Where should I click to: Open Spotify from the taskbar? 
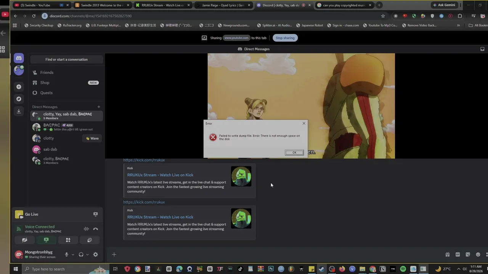(x=403, y=269)
